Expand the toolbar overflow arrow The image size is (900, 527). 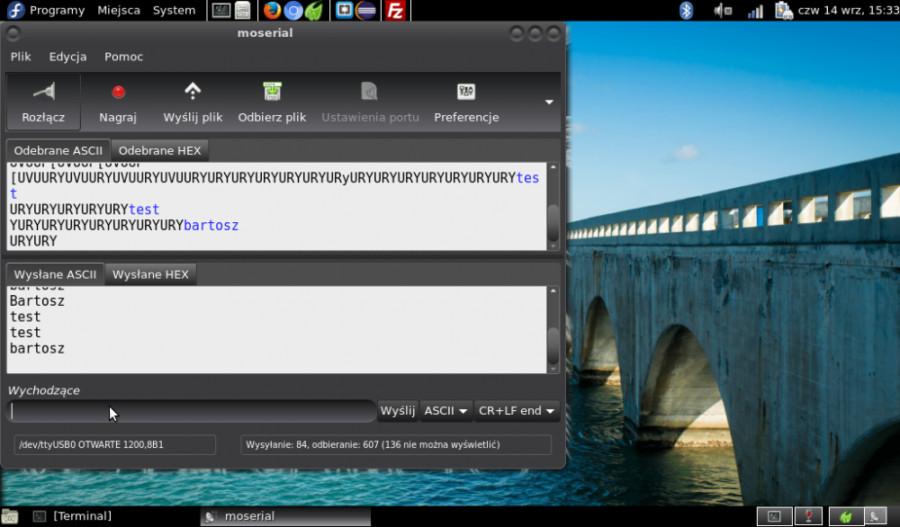click(549, 103)
